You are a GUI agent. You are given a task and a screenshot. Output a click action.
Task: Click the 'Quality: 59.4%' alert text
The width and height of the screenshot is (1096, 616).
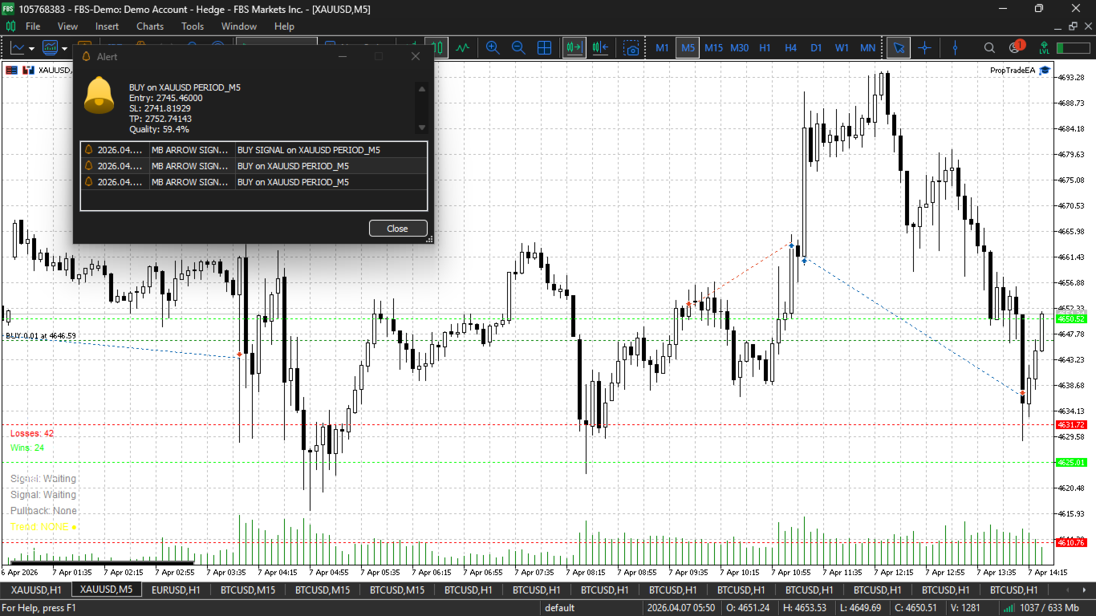(159, 129)
